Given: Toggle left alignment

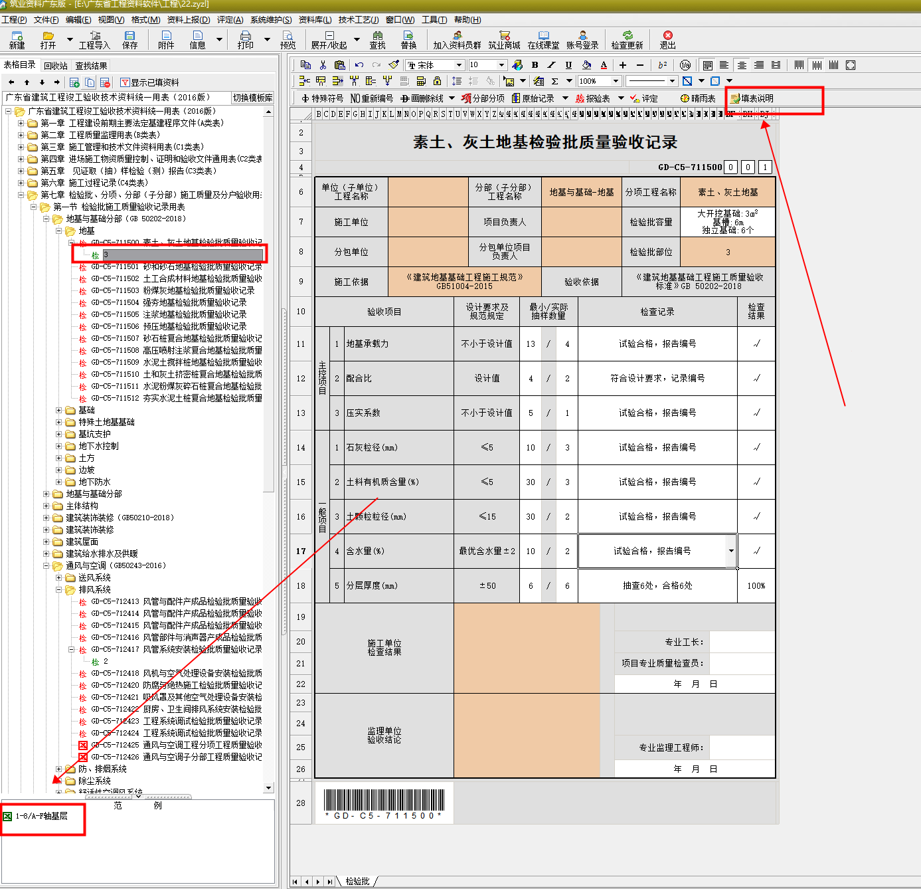Looking at the screenshot, I should tap(724, 65).
